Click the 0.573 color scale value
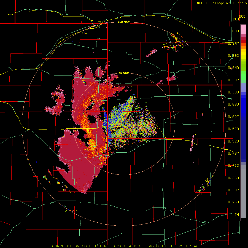Viewport: 248px width, 248px height. coord(233,129)
